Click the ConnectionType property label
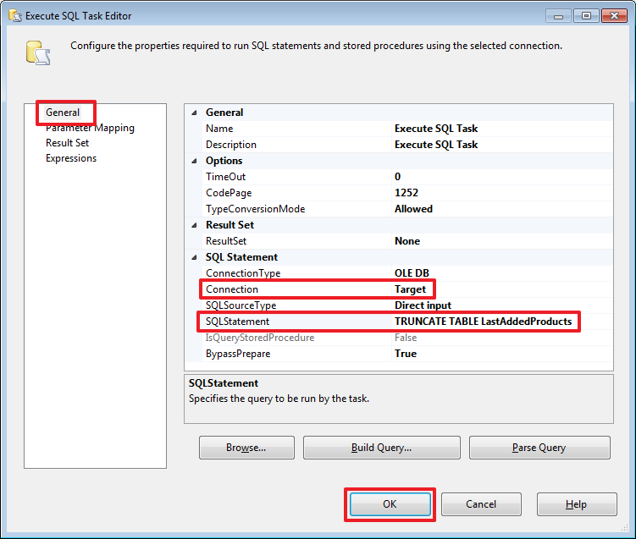Viewport: 636px width, 539px height. (x=243, y=273)
